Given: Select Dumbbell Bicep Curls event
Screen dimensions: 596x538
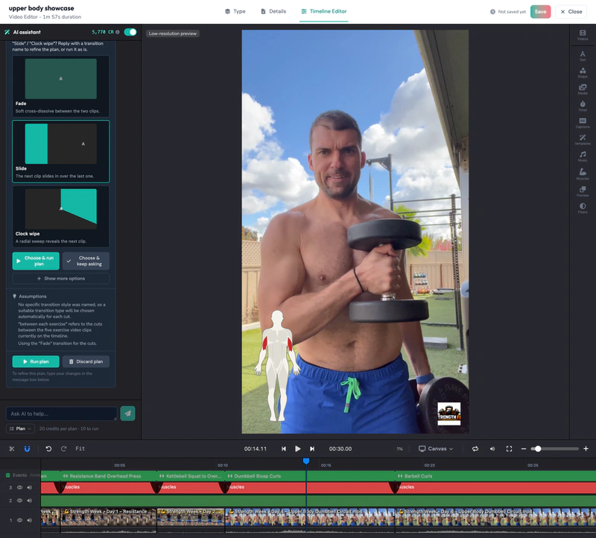Looking at the screenshot, I should 310,476.
